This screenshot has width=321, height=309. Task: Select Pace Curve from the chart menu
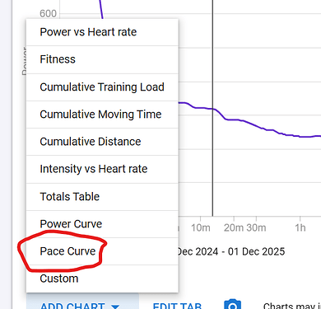tap(102, 251)
